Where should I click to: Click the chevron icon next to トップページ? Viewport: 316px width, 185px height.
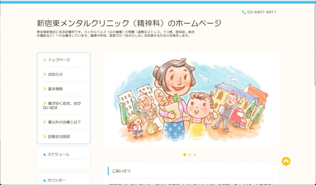(x=45, y=60)
